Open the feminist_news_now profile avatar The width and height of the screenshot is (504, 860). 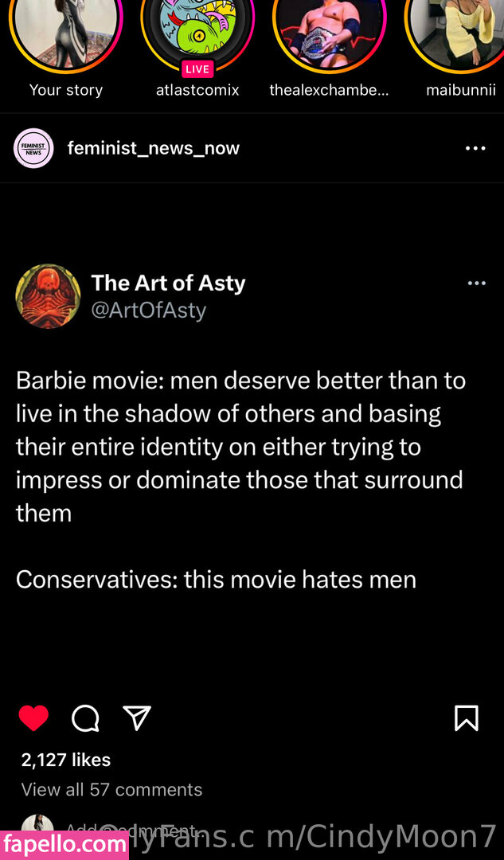click(33, 148)
